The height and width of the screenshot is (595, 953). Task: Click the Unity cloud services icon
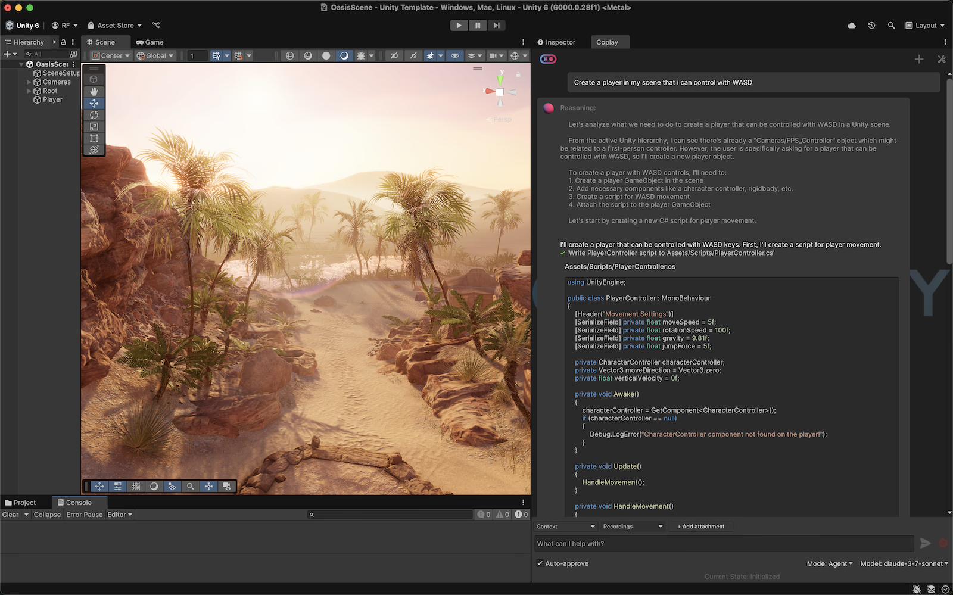[852, 26]
